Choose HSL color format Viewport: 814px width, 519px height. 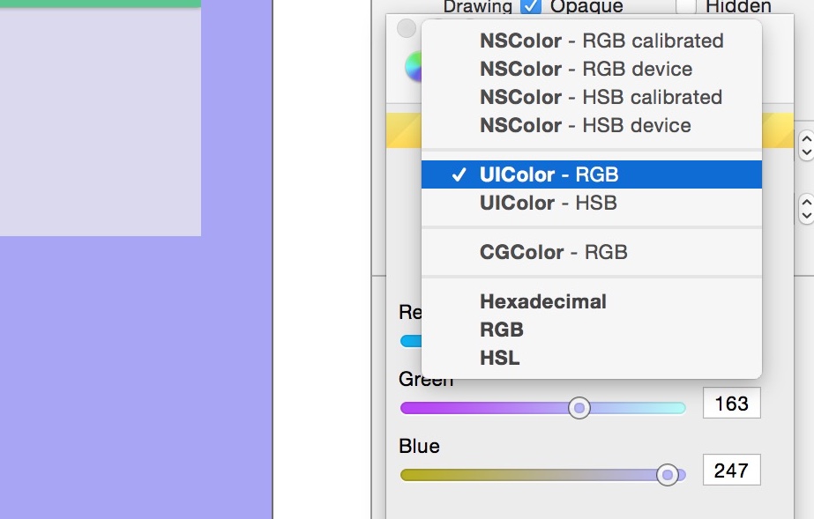pyautogui.click(x=591, y=358)
